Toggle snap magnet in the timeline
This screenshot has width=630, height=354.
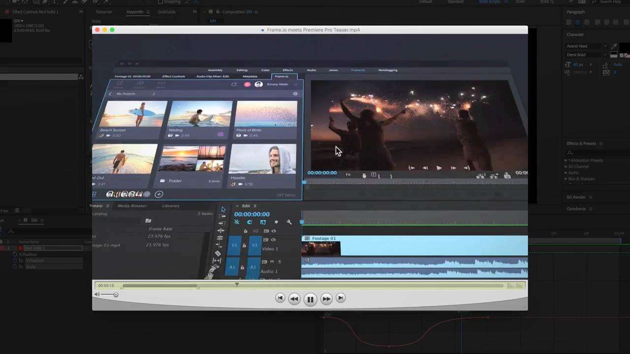point(250,222)
